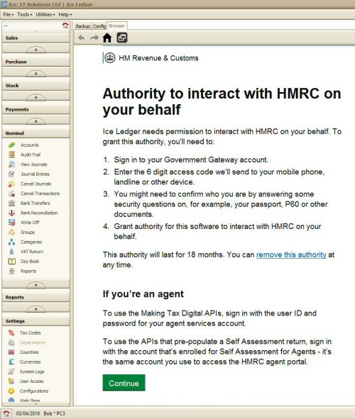Go to browser home page icon

107,38
